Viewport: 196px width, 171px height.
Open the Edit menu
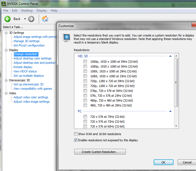[x=14, y=11]
